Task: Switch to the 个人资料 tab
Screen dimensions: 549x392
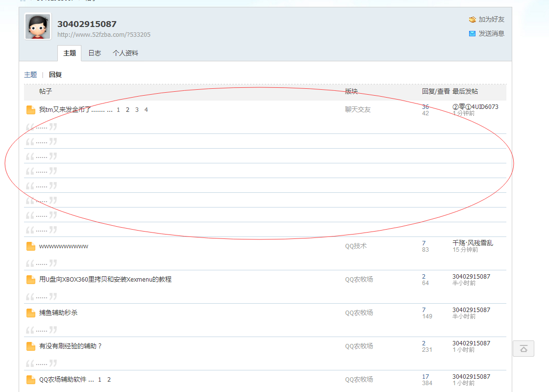Action: coord(125,53)
